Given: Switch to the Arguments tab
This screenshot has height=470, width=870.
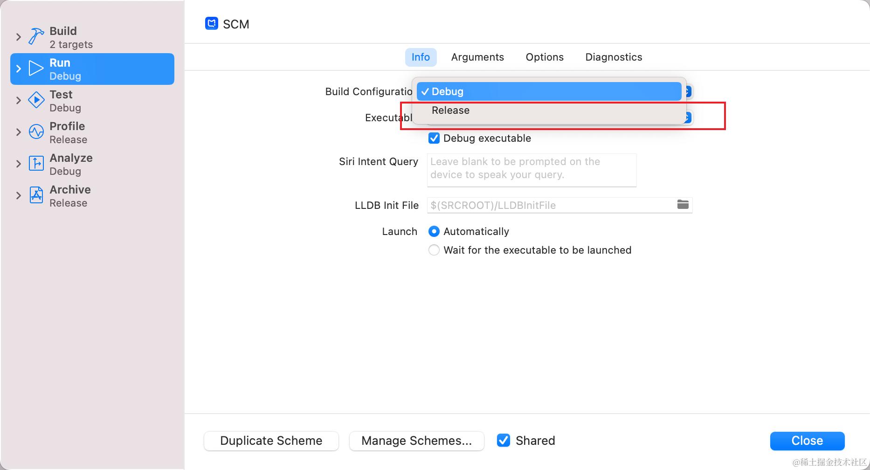Looking at the screenshot, I should click(x=477, y=57).
